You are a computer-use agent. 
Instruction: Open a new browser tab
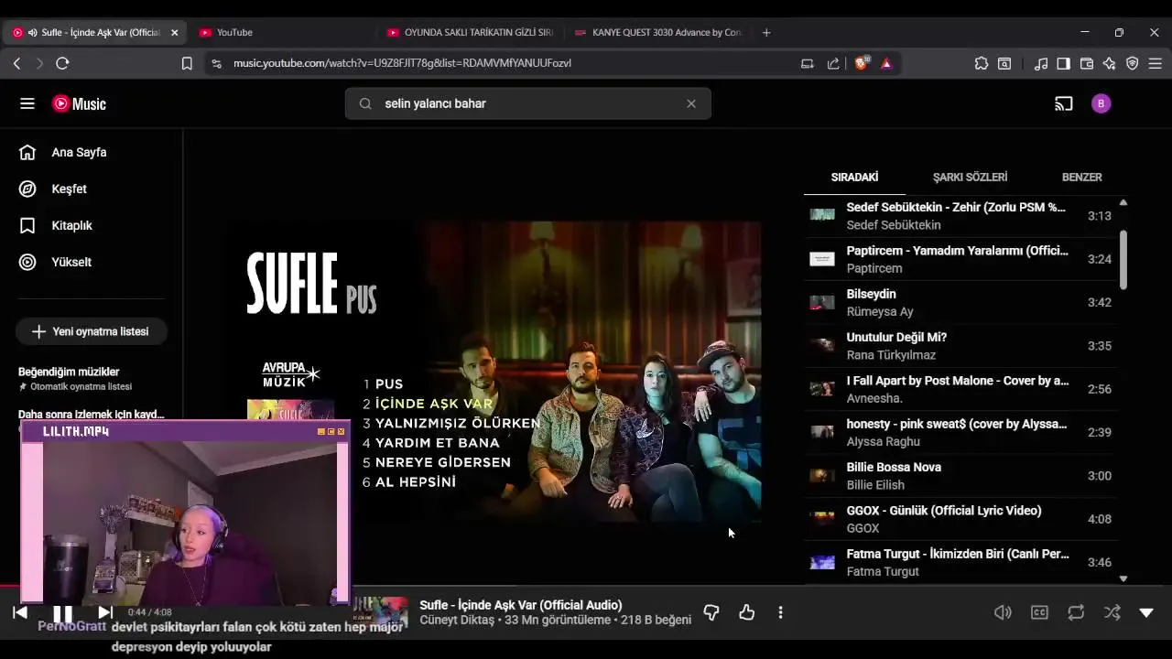[x=766, y=32]
